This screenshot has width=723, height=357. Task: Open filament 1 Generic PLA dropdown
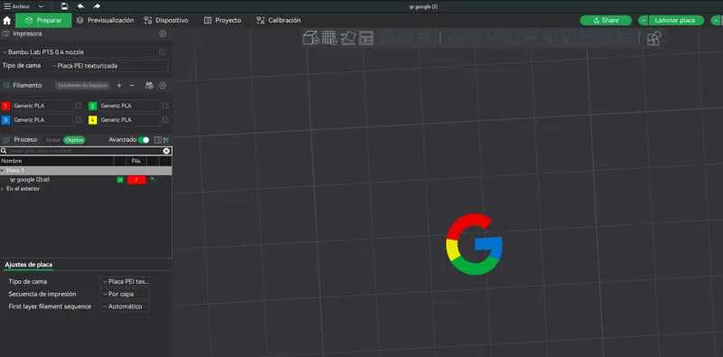[42, 106]
